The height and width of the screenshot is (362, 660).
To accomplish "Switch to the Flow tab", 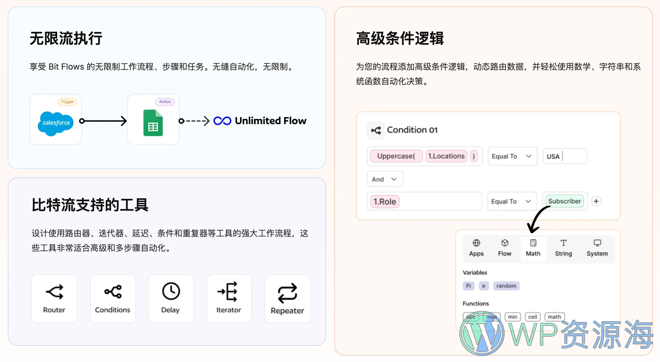I will point(505,248).
